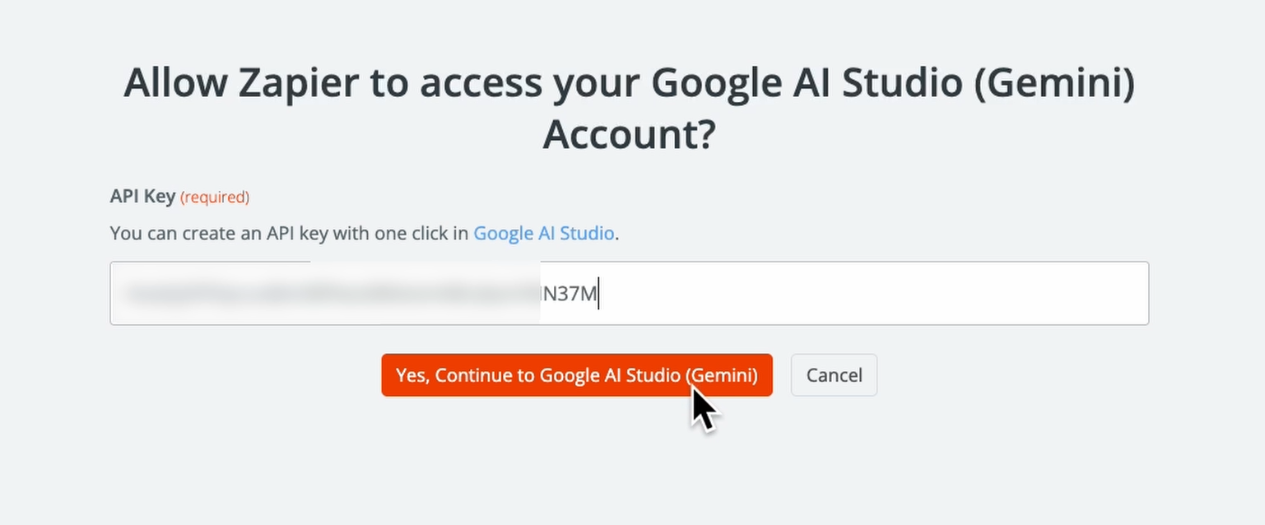Image resolution: width=1265 pixels, height=525 pixels.
Task: Abort authorization by clicking Cancel
Action: [833, 375]
